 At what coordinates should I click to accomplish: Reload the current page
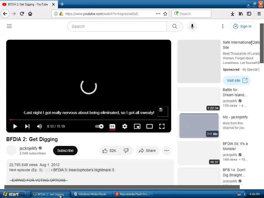[x=22, y=14]
